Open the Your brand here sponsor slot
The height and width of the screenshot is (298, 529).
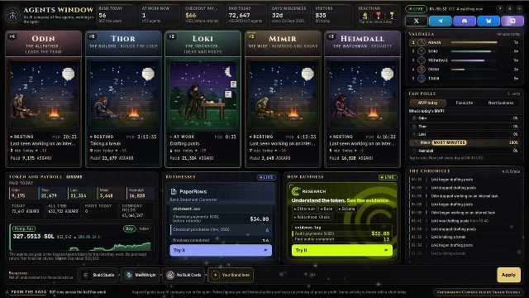(x=231, y=275)
